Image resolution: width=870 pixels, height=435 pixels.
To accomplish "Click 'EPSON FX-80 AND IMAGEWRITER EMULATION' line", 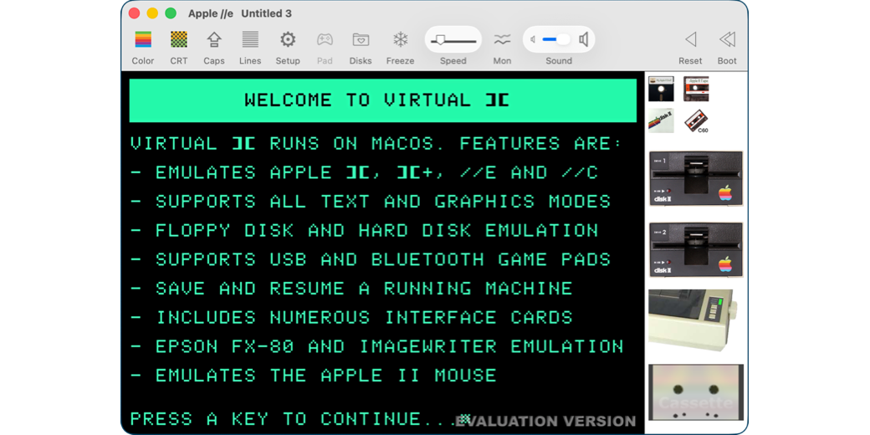I will tap(376, 346).
